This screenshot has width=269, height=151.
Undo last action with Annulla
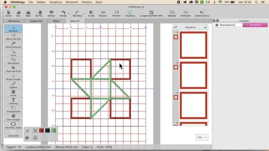pyautogui.click(x=63, y=13)
